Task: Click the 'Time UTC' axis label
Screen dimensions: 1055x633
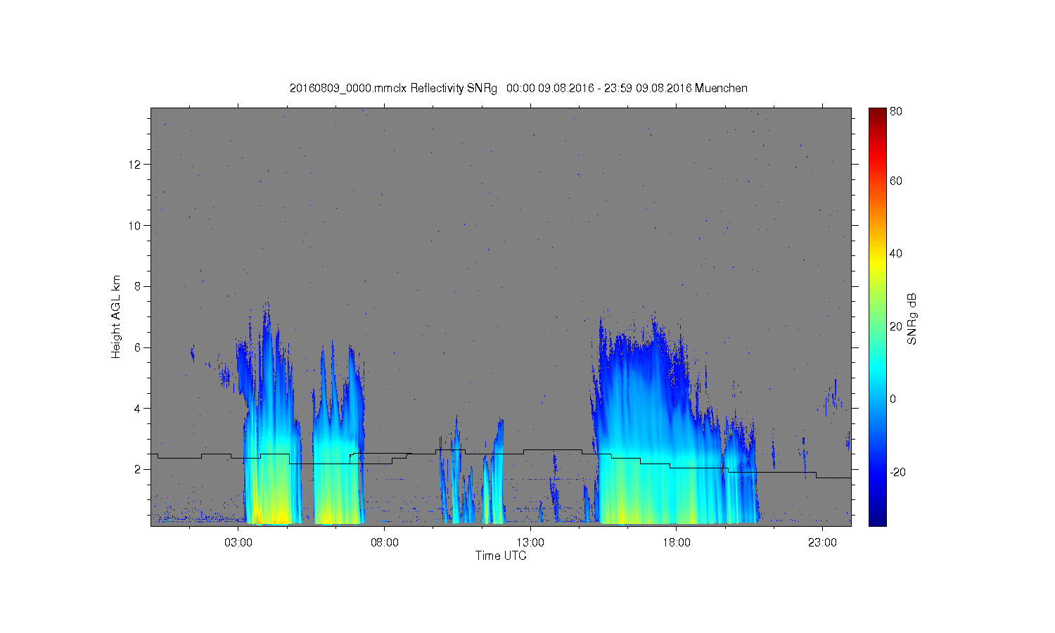Action: pyautogui.click(x=501, y=556)
